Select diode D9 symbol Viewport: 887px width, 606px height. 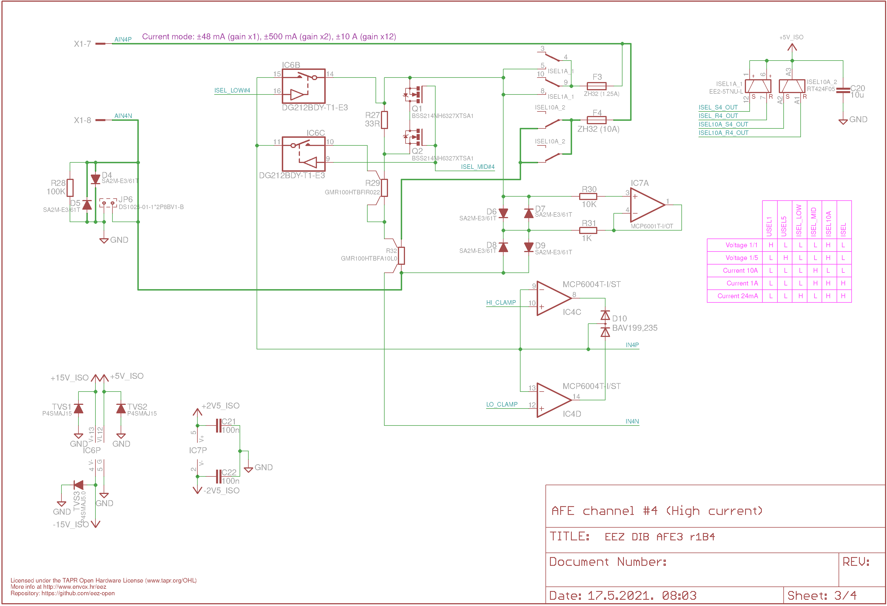(x=529, y=247)
